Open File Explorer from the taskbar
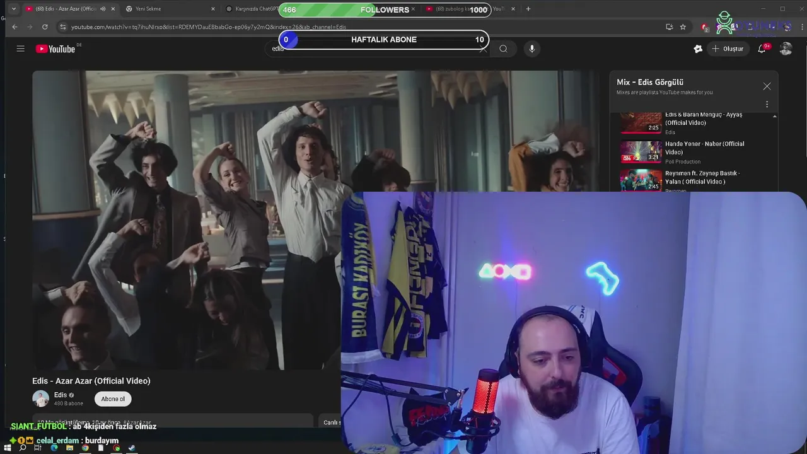Screen dimensions: 807x454 point(69,448)
